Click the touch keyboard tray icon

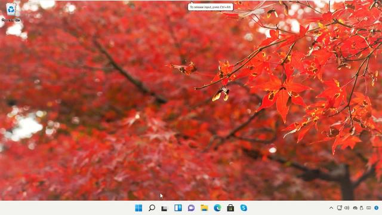pos(369,208)
